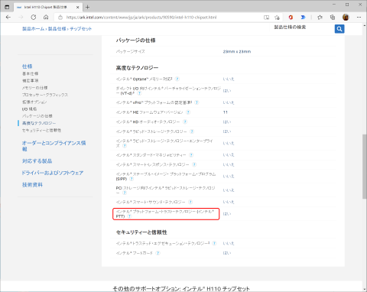Screen dimensions: 367x292
Task: Open オーダーとコンプライアンス情報 sidebar link
Action: point(54,146)
